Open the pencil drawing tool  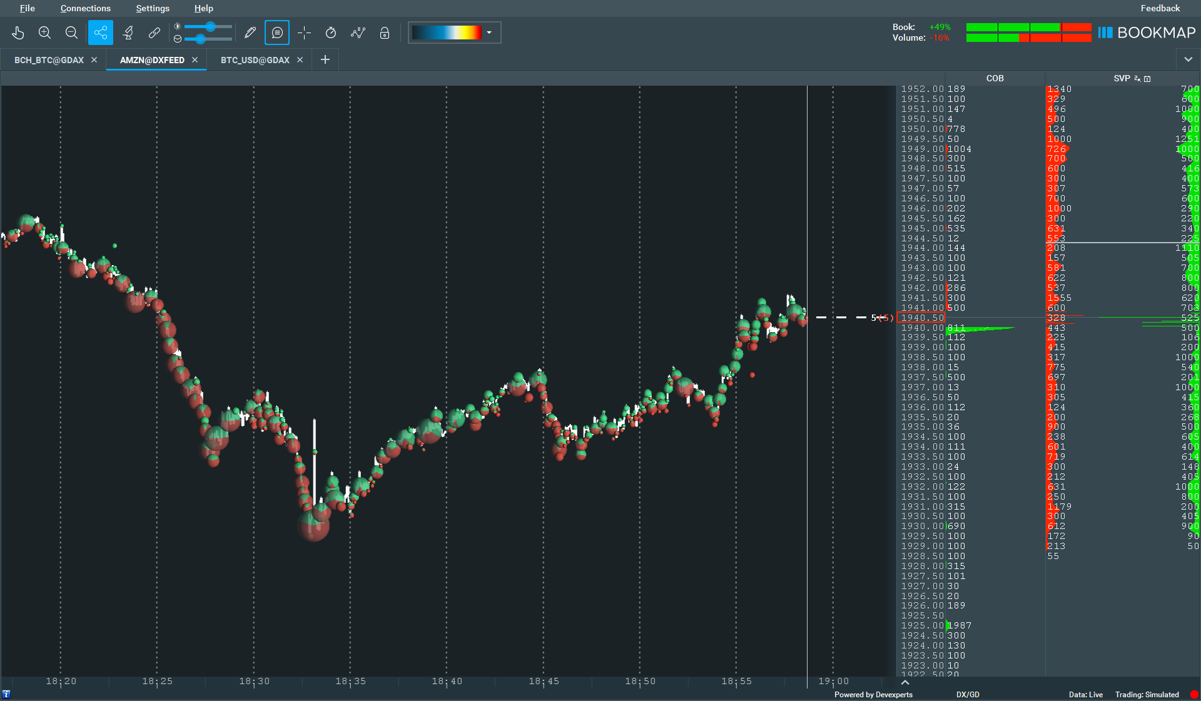(x=250, y=33)
